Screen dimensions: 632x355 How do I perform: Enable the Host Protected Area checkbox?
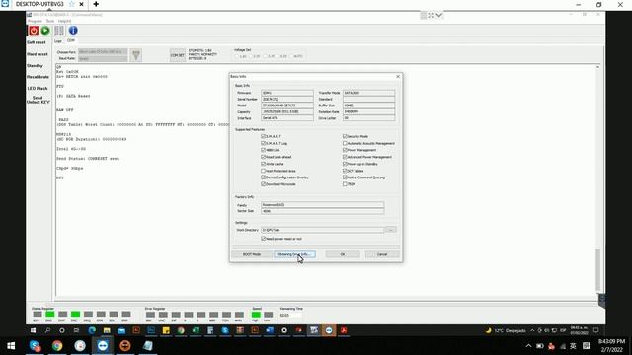[264, 171]
